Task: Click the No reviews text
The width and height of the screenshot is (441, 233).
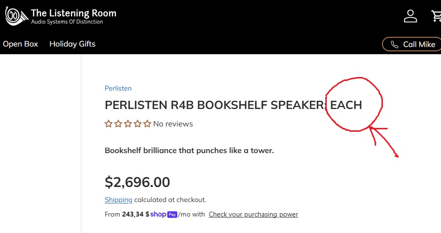Action: (x=173, y=124)
